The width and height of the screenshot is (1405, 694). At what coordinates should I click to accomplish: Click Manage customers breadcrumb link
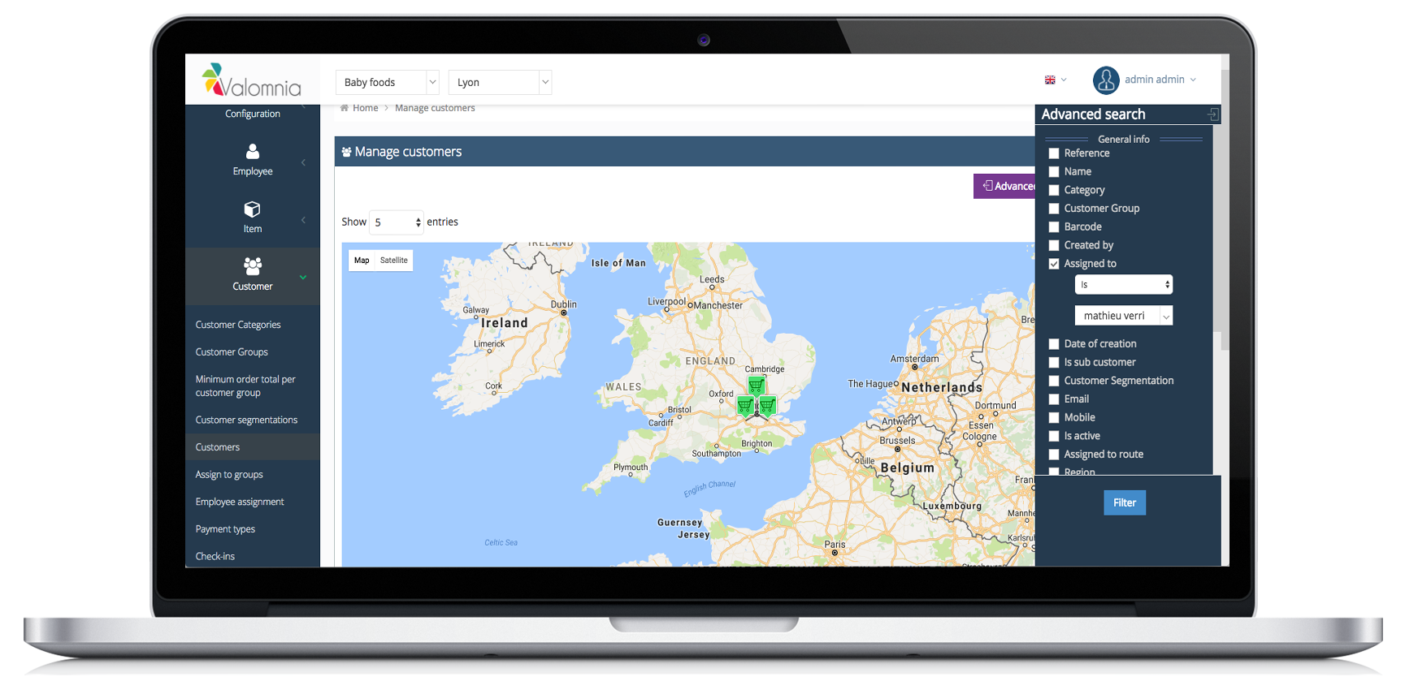point(435,108)
